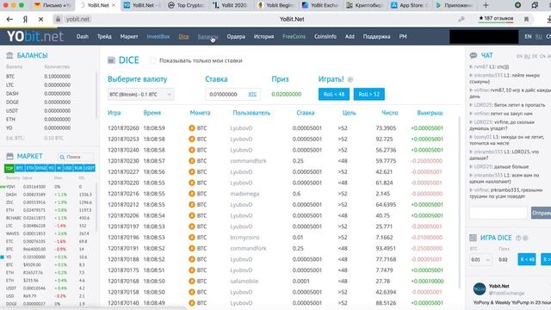
Task: Click the BTC link in the Ставка field
Action: click(252, 94)
